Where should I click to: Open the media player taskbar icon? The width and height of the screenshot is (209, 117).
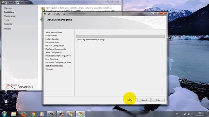[42, 114]
